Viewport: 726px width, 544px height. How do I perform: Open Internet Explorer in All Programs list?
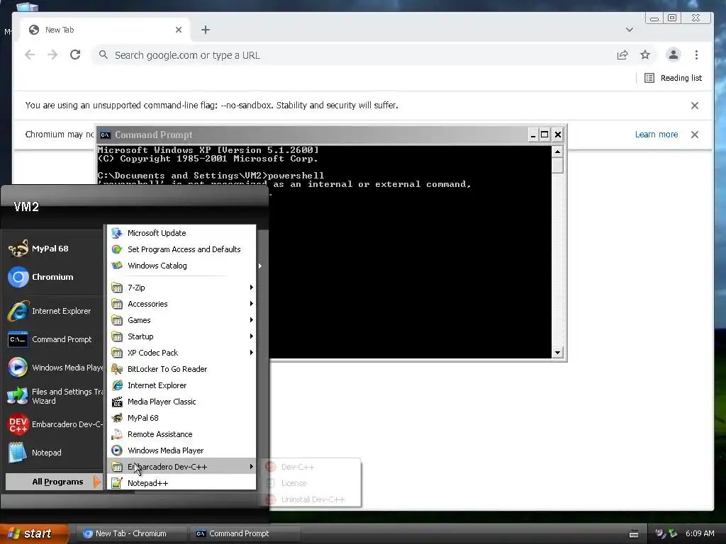[x=181, y=385]
